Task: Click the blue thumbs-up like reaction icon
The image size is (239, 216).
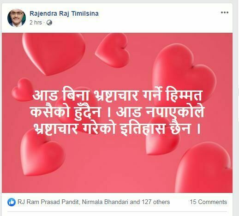Action: point(12,202)
